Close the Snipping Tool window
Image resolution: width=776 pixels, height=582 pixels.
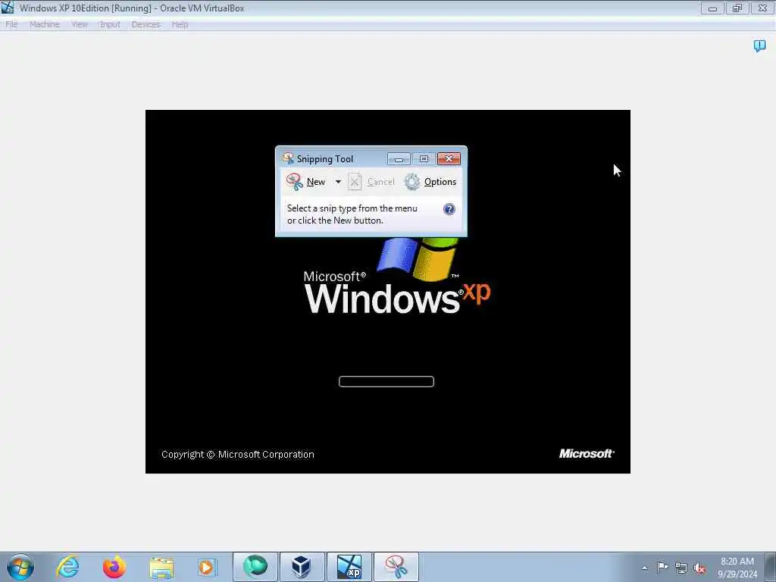point(449,159)
